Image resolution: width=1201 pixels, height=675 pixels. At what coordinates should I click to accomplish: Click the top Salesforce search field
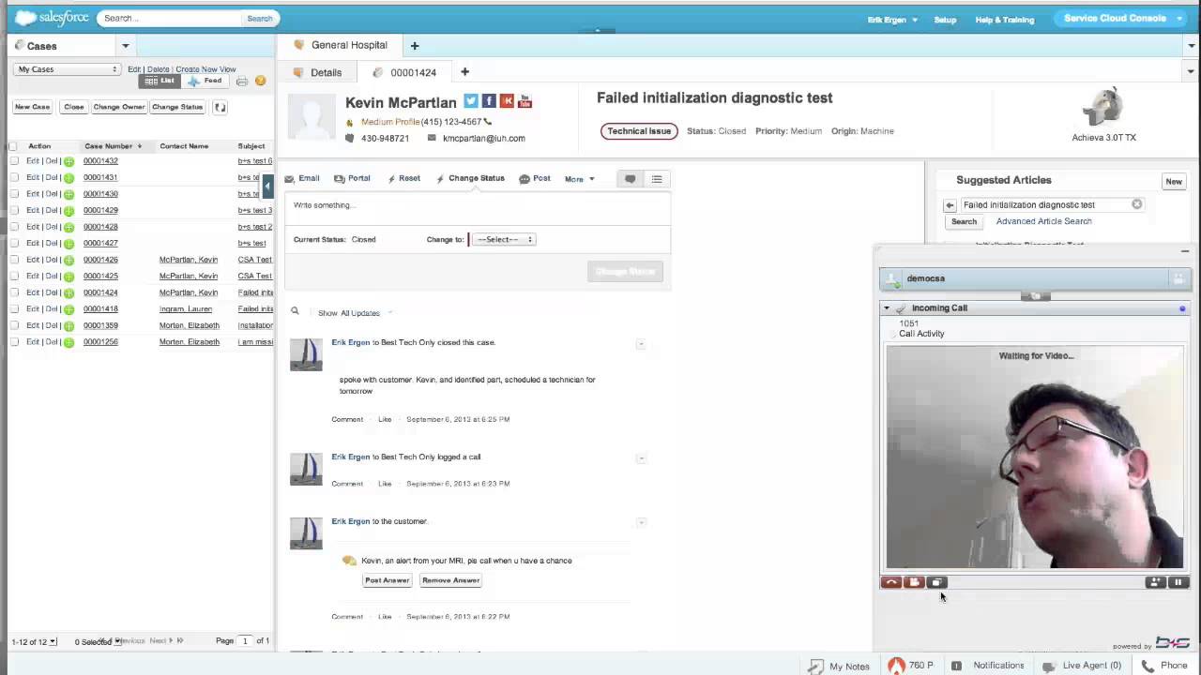click(x=169, y=18)
